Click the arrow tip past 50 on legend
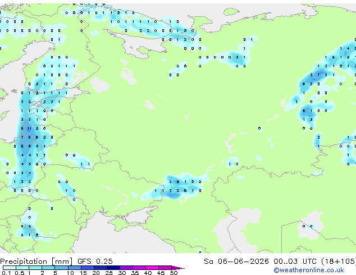 pyautogui.click(x=179, y=268)
